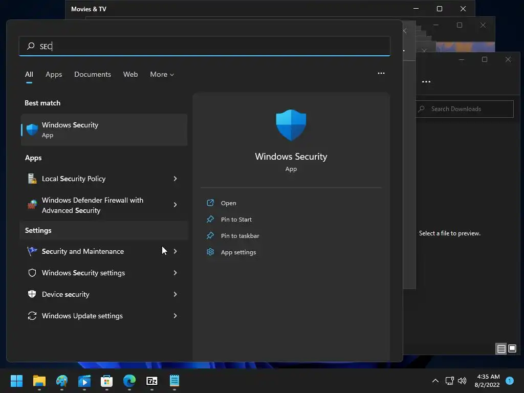The width and height of the screenshot is (524, 393).
Task: Switch to the Web search filter
Action: 130,74
